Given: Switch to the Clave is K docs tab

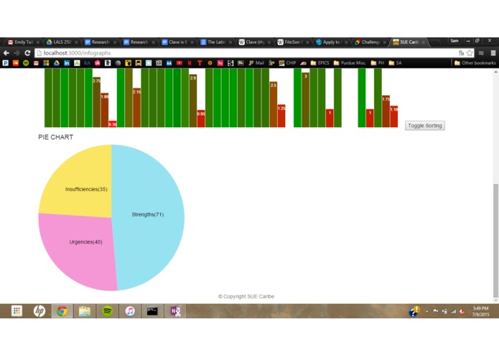Looking at the screenshot, I should 178,42.
